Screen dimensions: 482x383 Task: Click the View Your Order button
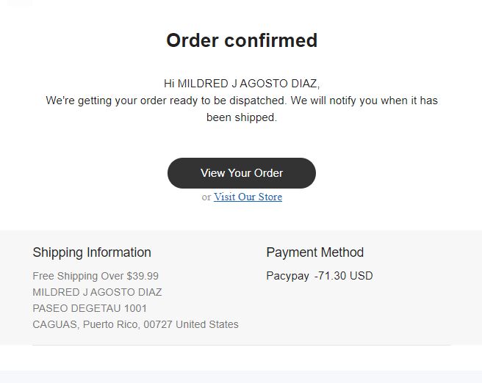(x=242, y=173)
